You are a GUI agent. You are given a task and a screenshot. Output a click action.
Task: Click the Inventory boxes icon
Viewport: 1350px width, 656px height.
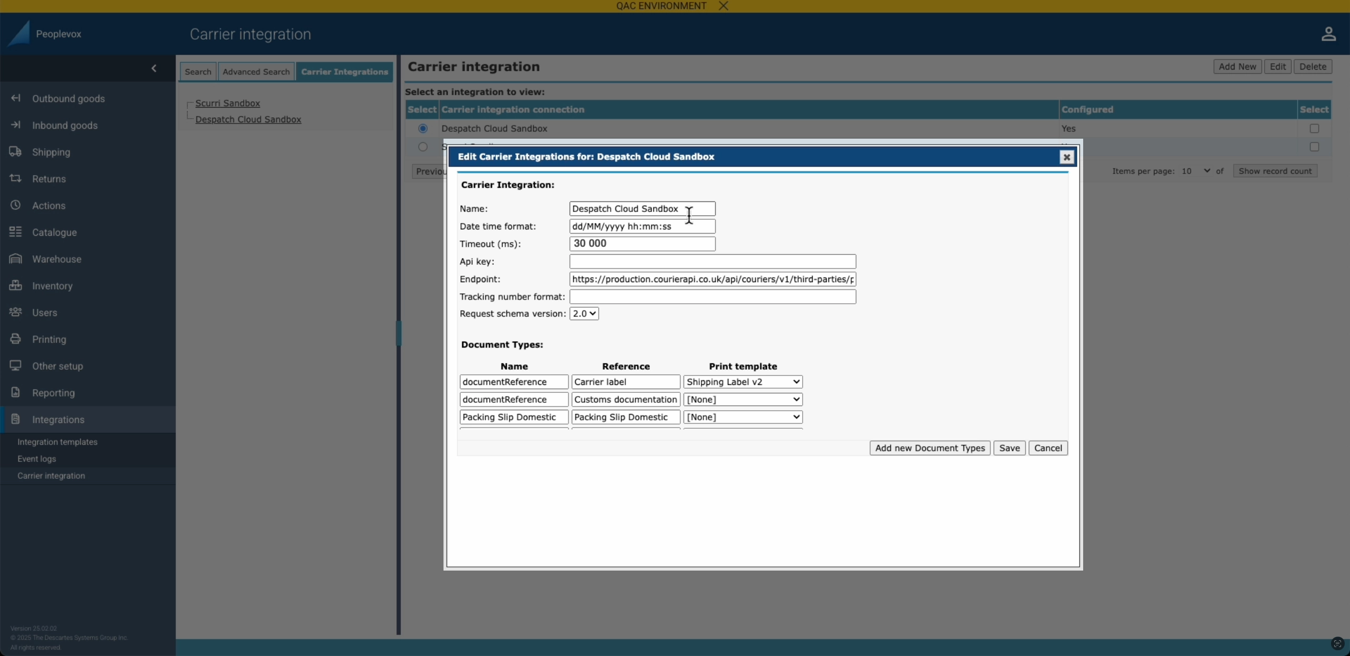pyautogui.click(x=16, y=285)
